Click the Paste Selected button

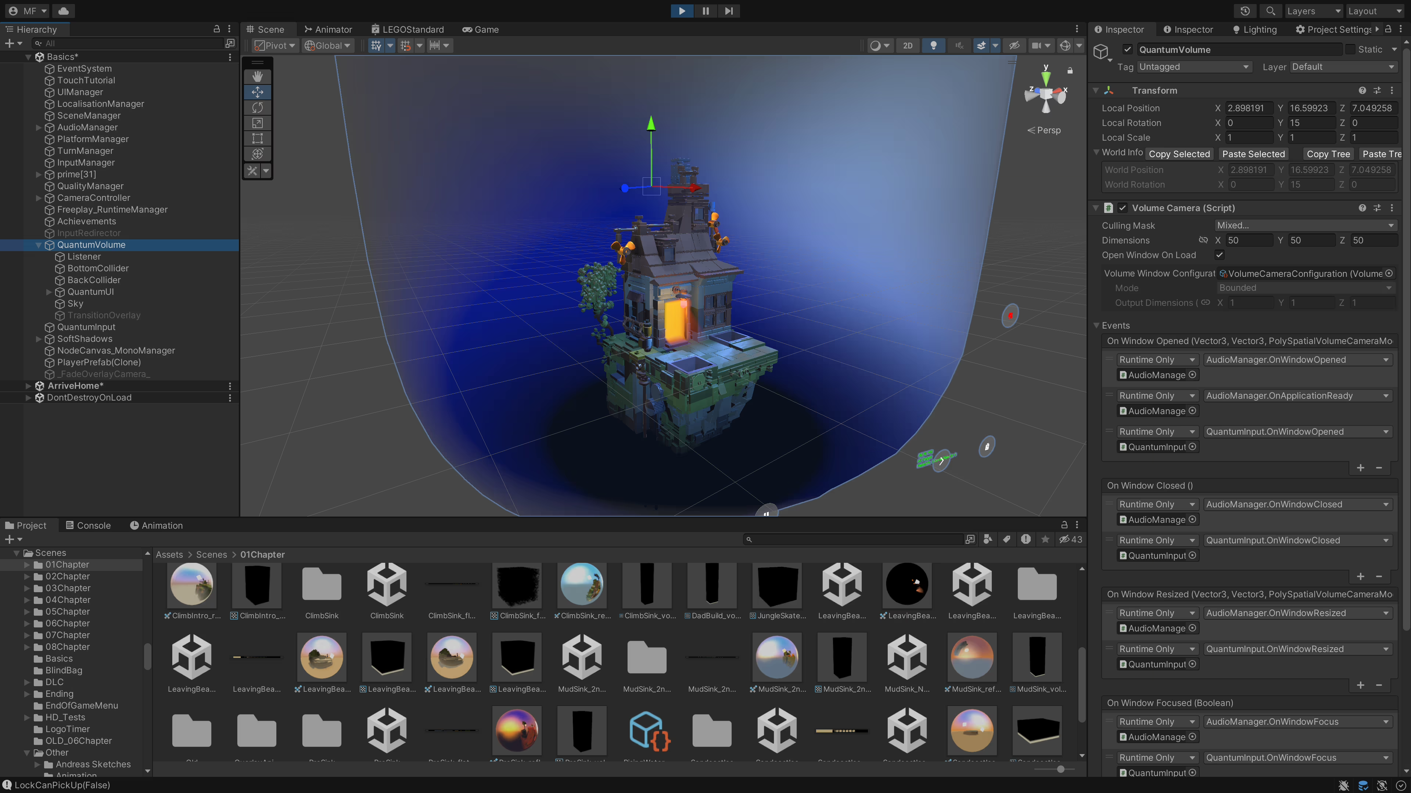point(1253,154)
